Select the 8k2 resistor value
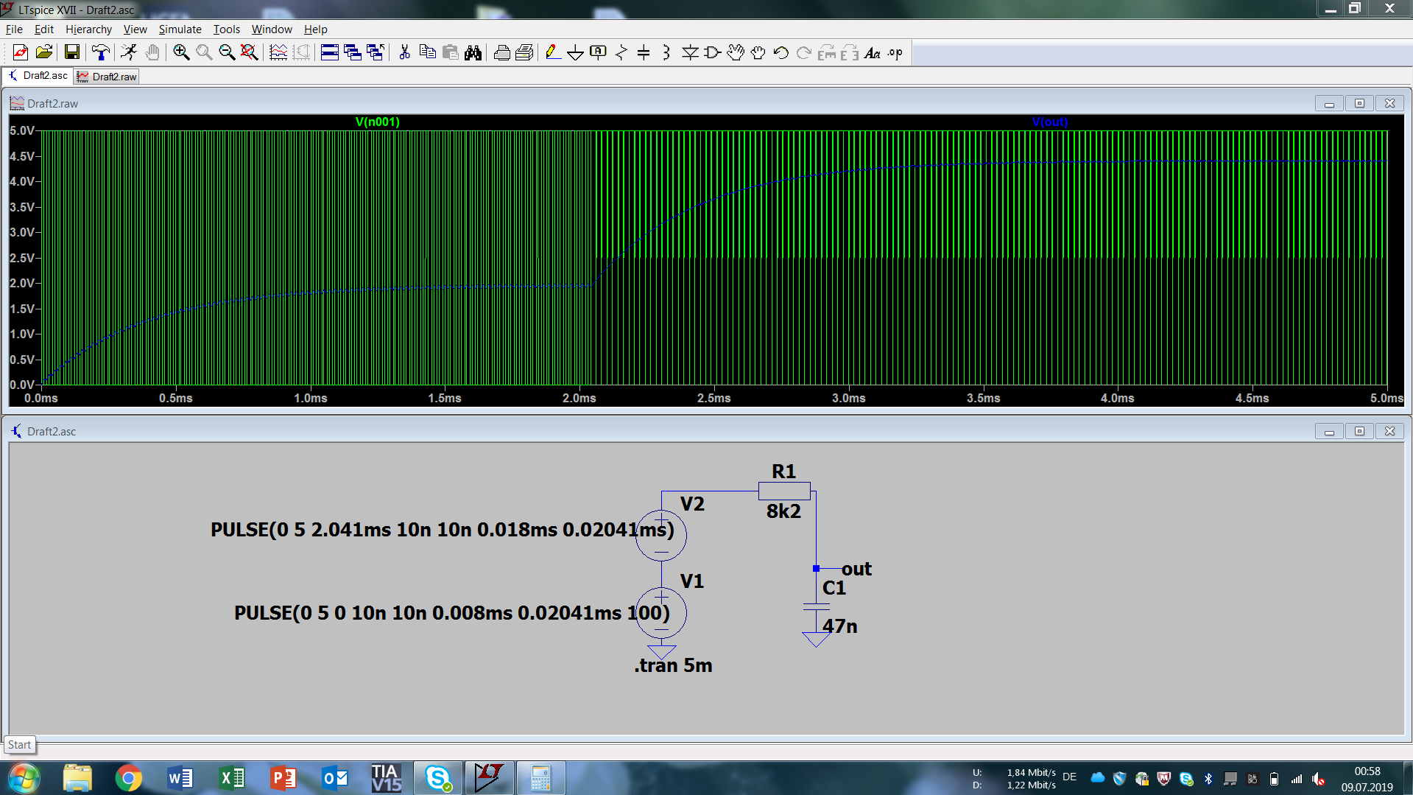This screenshot has height=795, width=1413. pos(783,511)
